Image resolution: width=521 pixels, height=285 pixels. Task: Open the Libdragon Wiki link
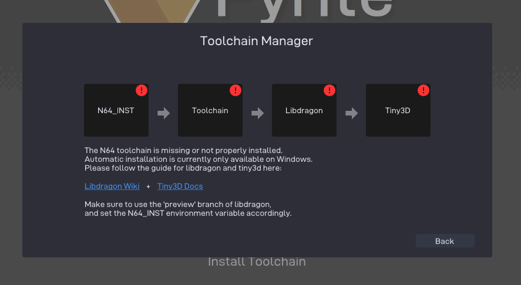(112, 186)
